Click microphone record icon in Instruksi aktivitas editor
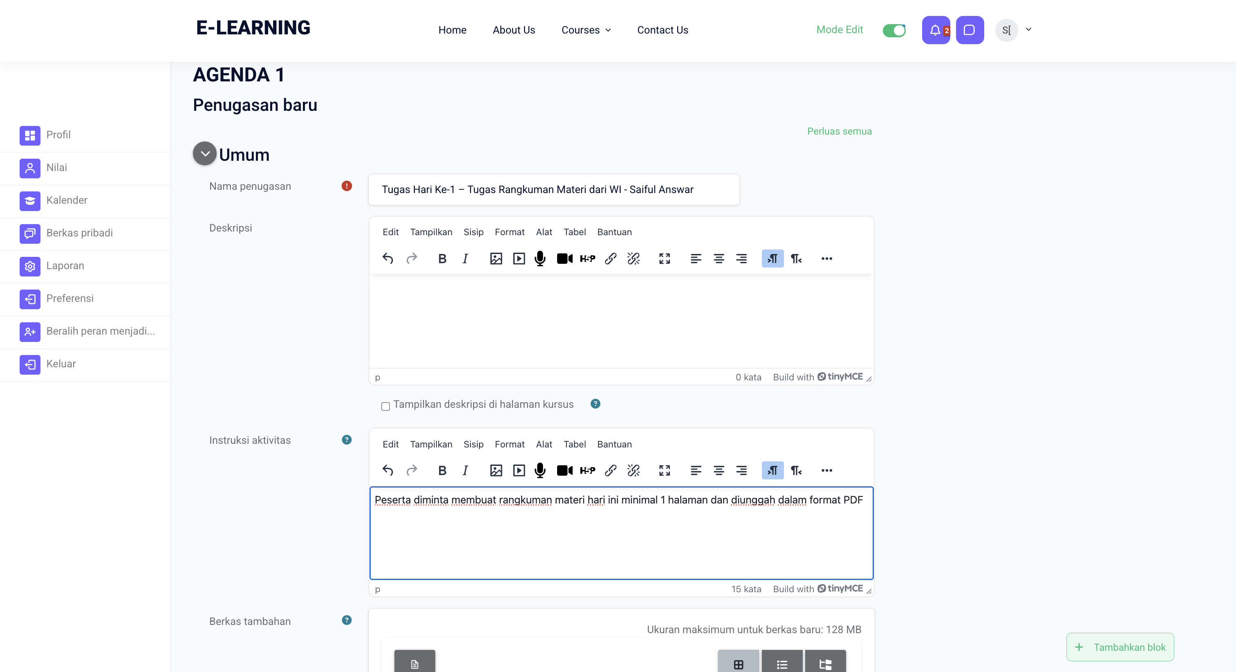Screen dimensions: 1236x672 pyautogui.click(x=540, y=470)
